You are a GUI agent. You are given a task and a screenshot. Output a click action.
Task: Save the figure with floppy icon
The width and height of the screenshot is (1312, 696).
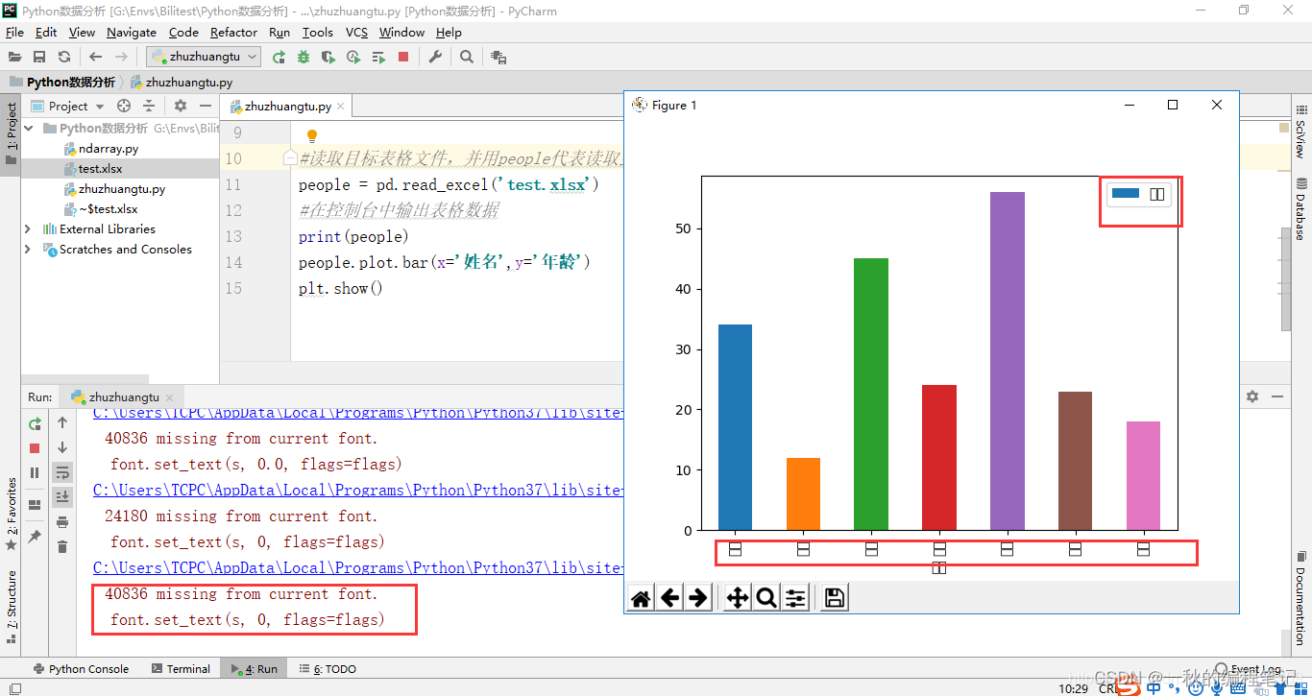[835, 598]
